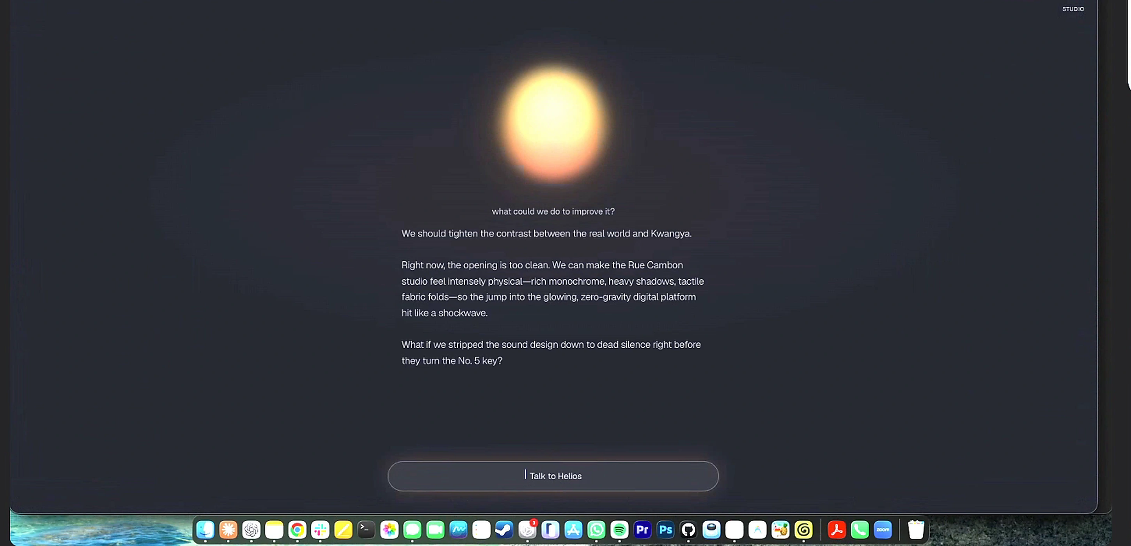Open GitHub Desktop in the dock
The image size is (1131, 546).
coord(688,530)
